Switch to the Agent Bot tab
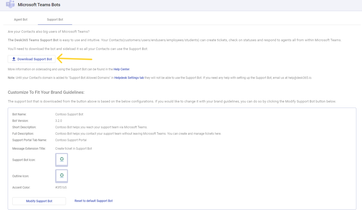The width and height of the screenshot is (362, 213). (21, 19)
